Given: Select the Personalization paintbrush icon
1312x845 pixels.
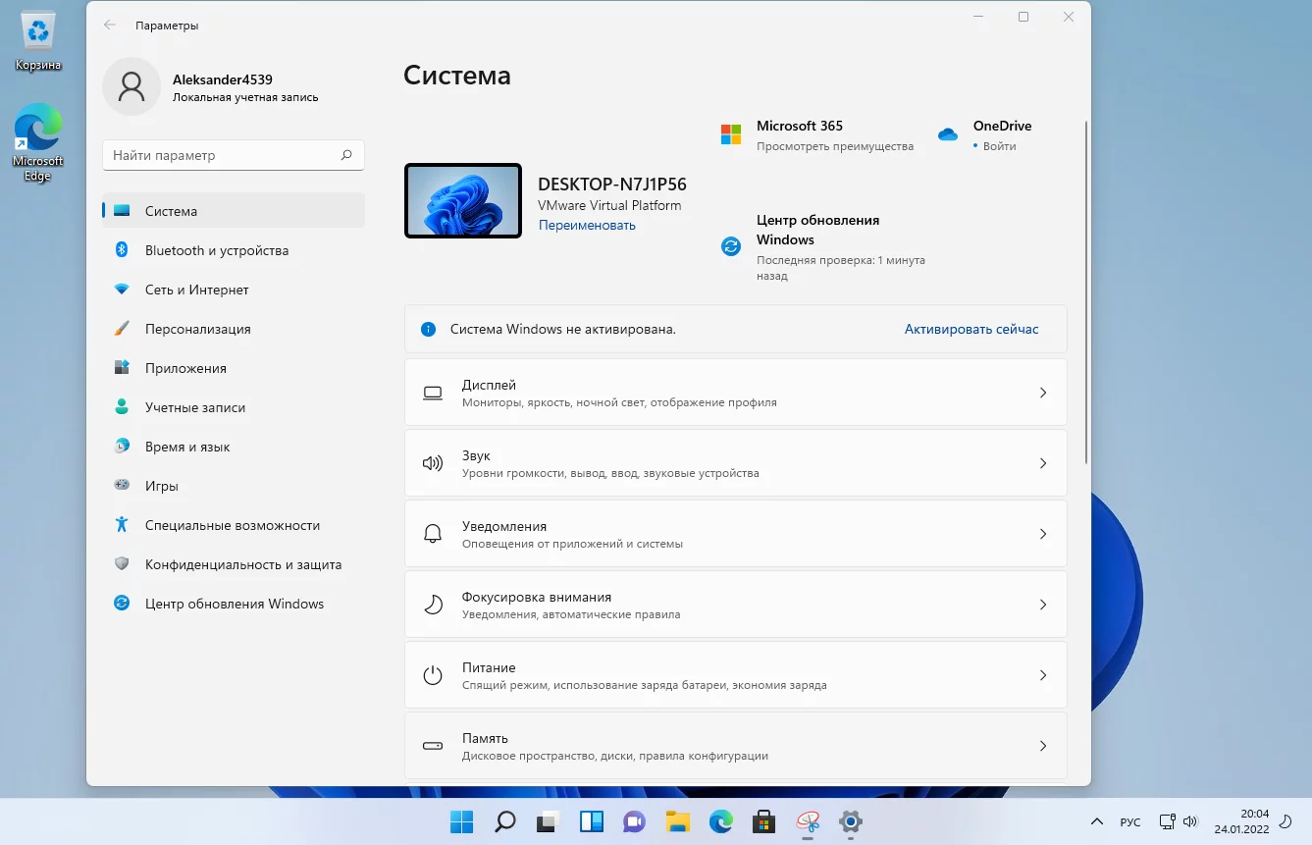Looking at the screenshot, I should 122,329.
